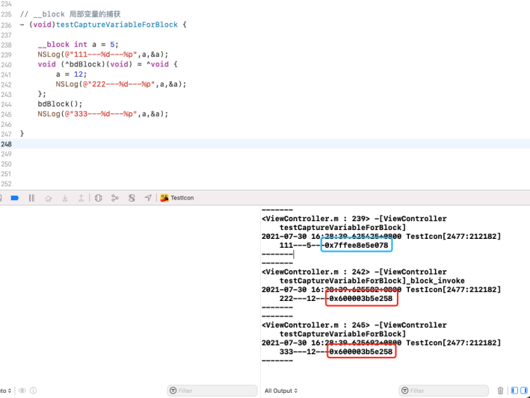
Task: Click the NSLog call with "333---%d---%p"
Action: (102, 114)
